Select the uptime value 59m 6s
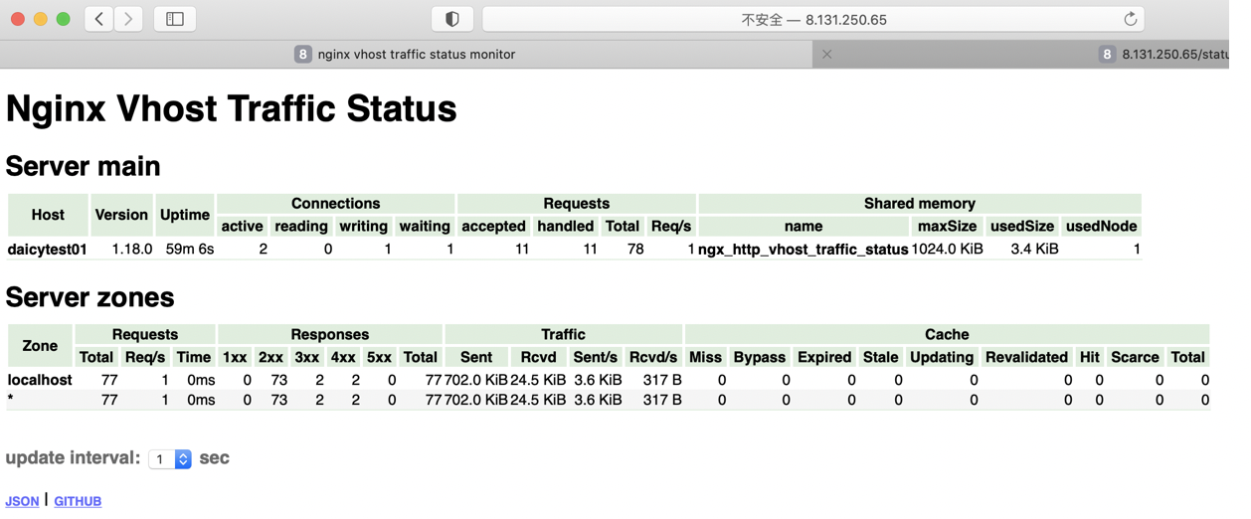The image size is (1251, 519). tap(189, 250)
